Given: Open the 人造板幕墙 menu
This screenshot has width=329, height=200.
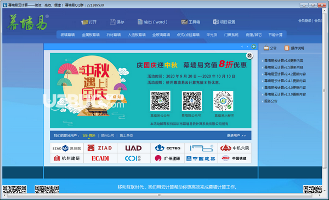Looking at the screenshot, I should coord(137,35).
